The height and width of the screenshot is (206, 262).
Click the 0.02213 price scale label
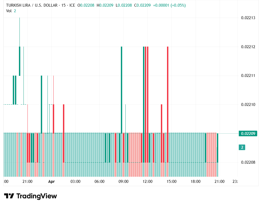[248, 18]
